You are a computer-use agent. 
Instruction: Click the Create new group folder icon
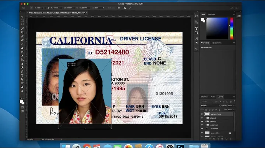tap(222, 139)
